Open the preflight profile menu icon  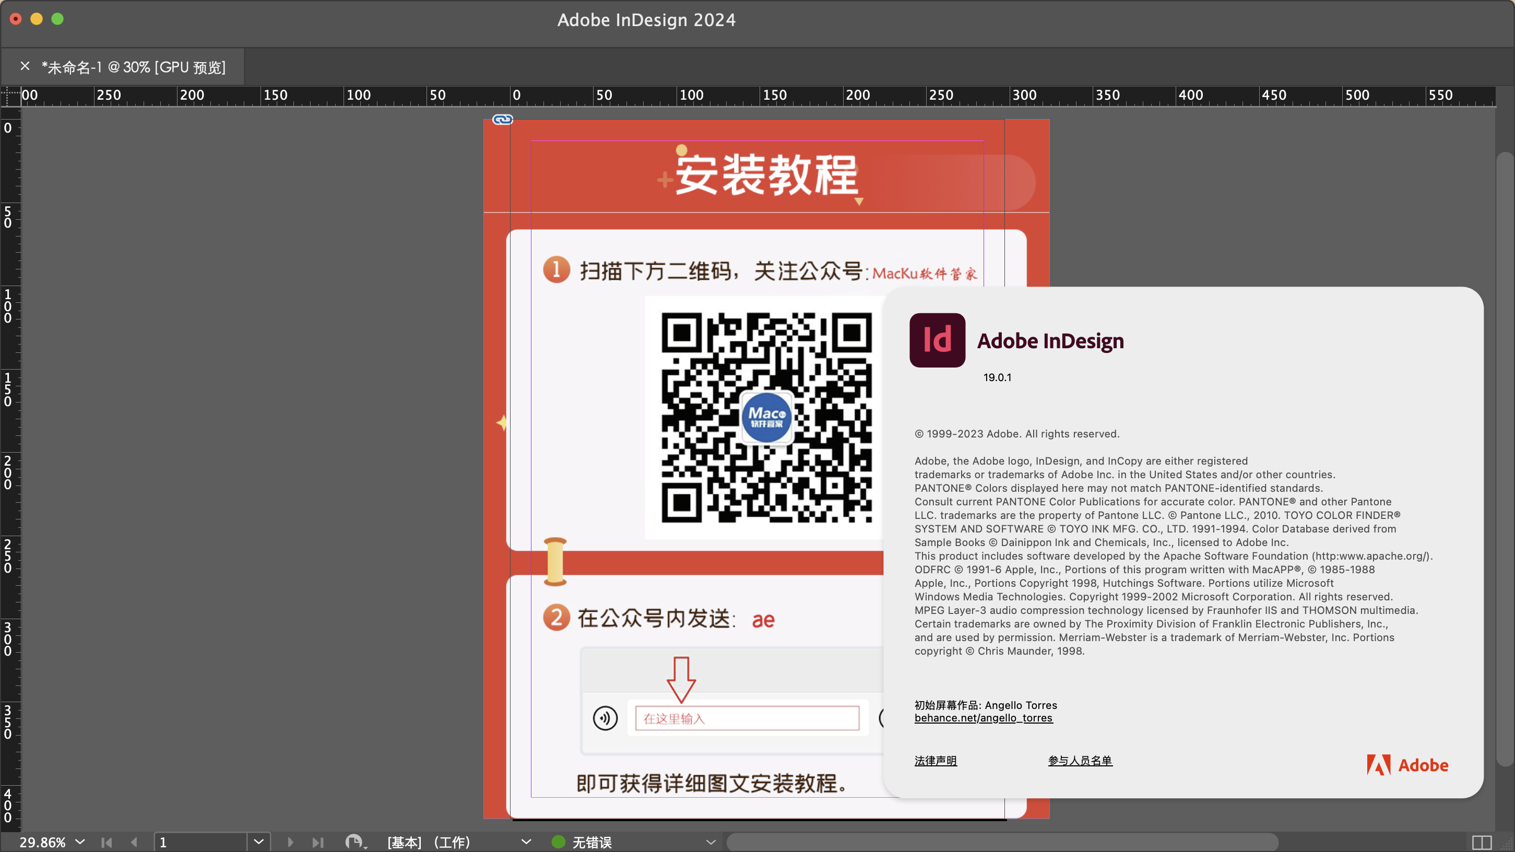(x=355, y=842)
